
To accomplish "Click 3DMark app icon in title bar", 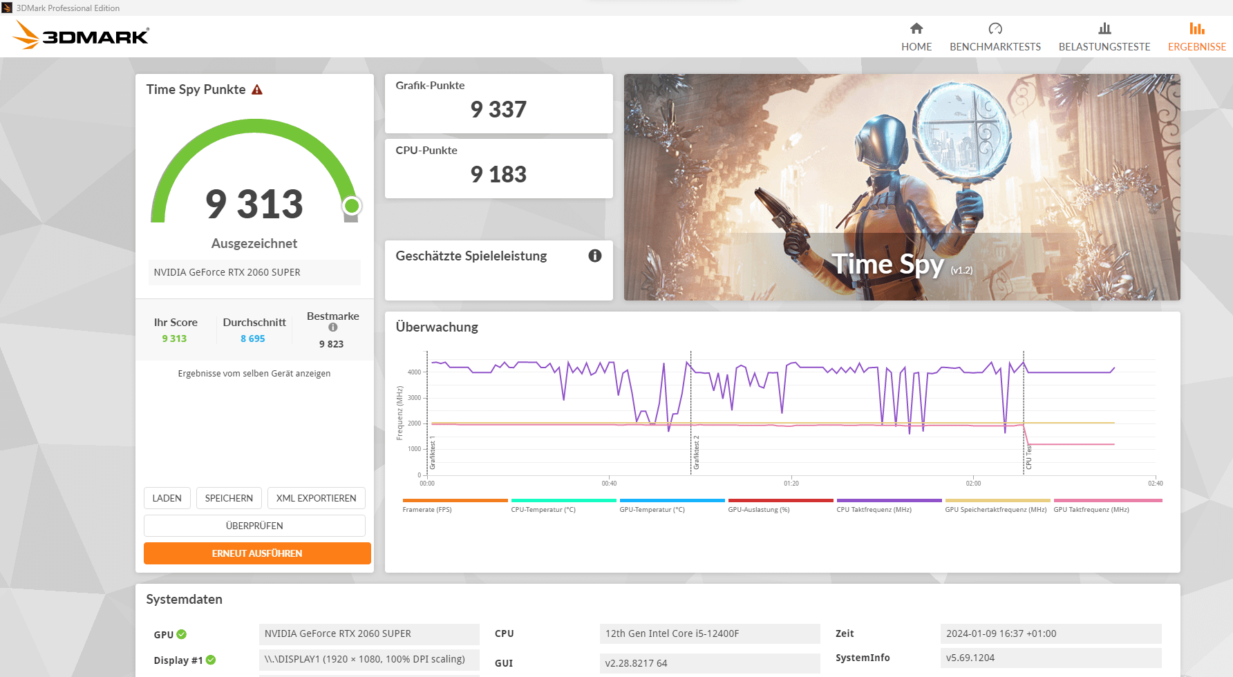I will pyautogui.click(x=7, y=8).
